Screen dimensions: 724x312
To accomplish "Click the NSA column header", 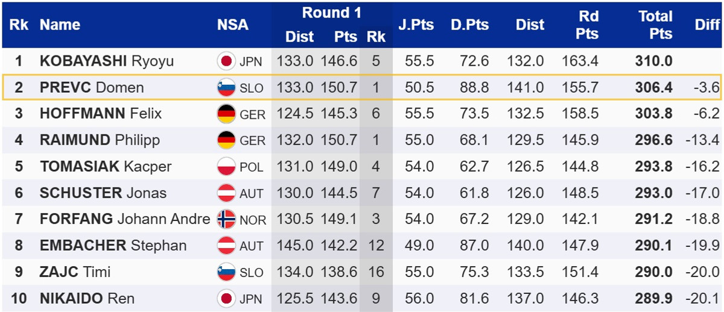I will coord(232,25).
